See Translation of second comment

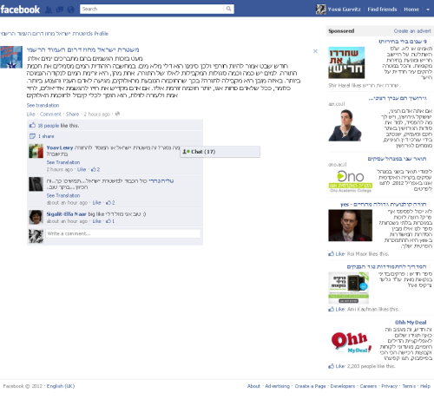tap(63, 195)
